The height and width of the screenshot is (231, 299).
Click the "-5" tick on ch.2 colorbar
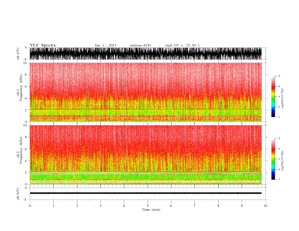278,159
